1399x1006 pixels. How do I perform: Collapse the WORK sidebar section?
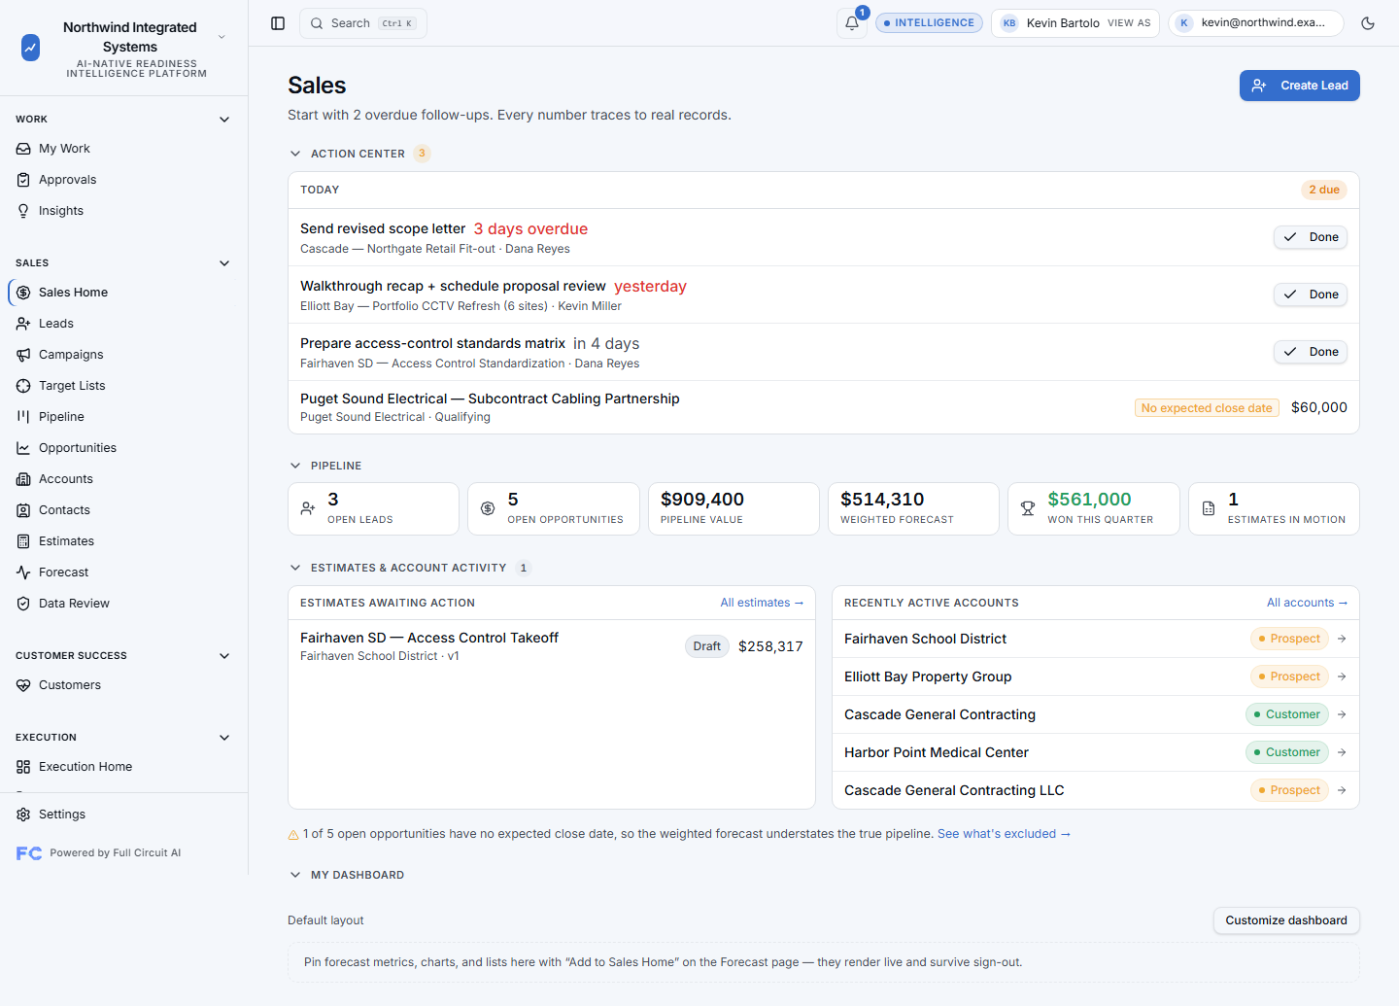[224, 120]
